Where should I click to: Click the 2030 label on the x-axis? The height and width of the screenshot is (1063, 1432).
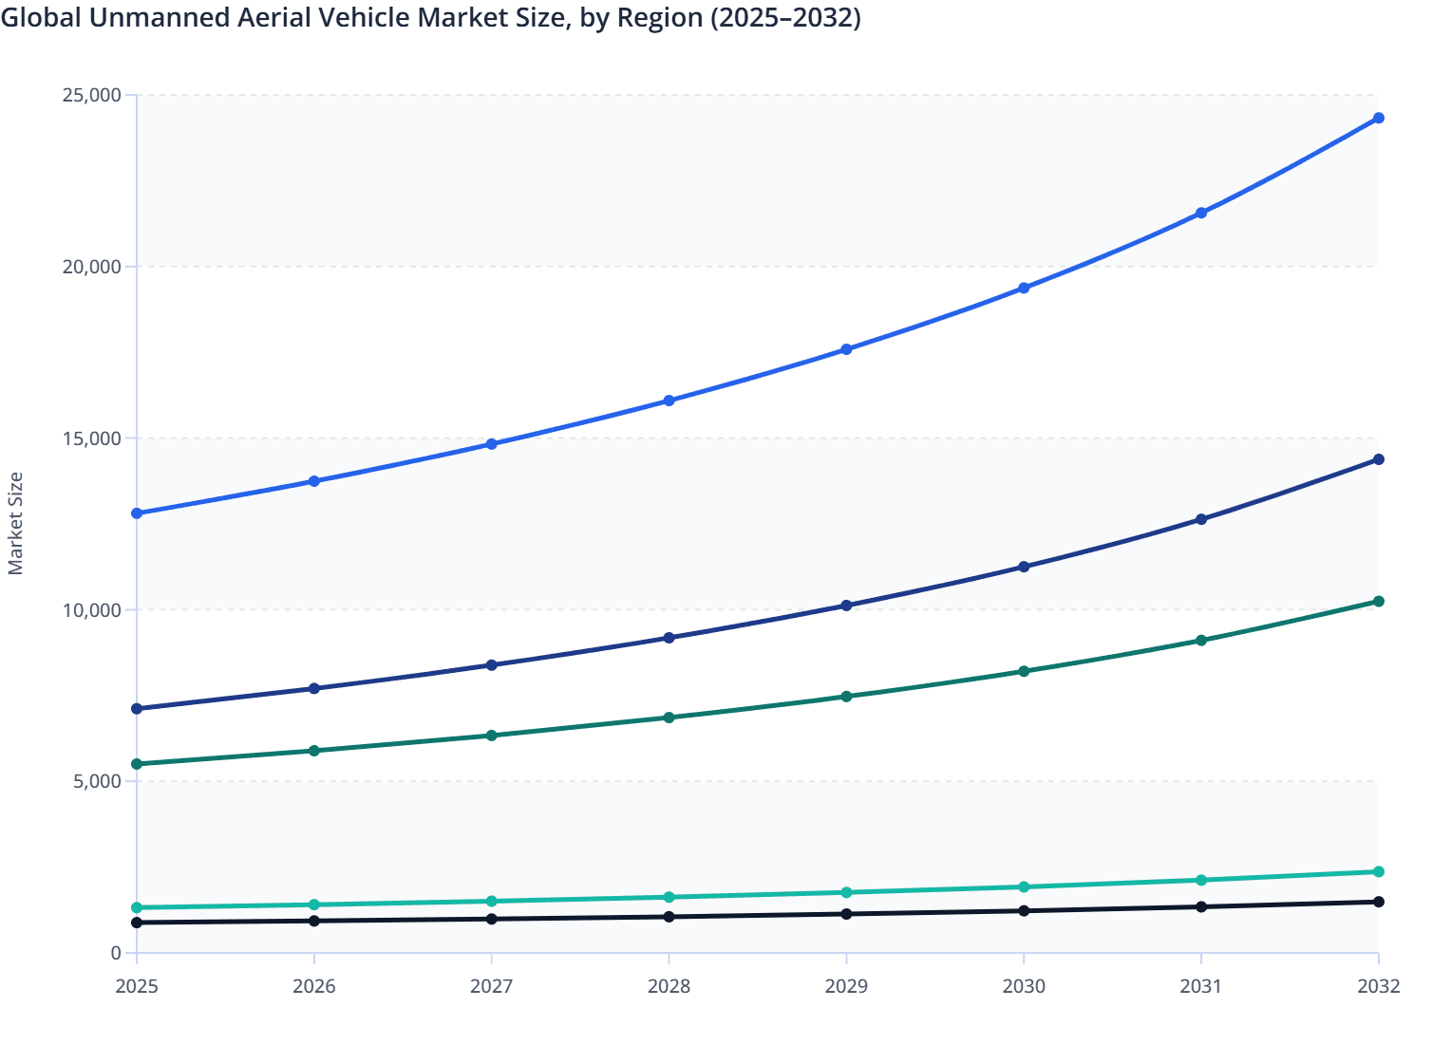point(1024,987)
